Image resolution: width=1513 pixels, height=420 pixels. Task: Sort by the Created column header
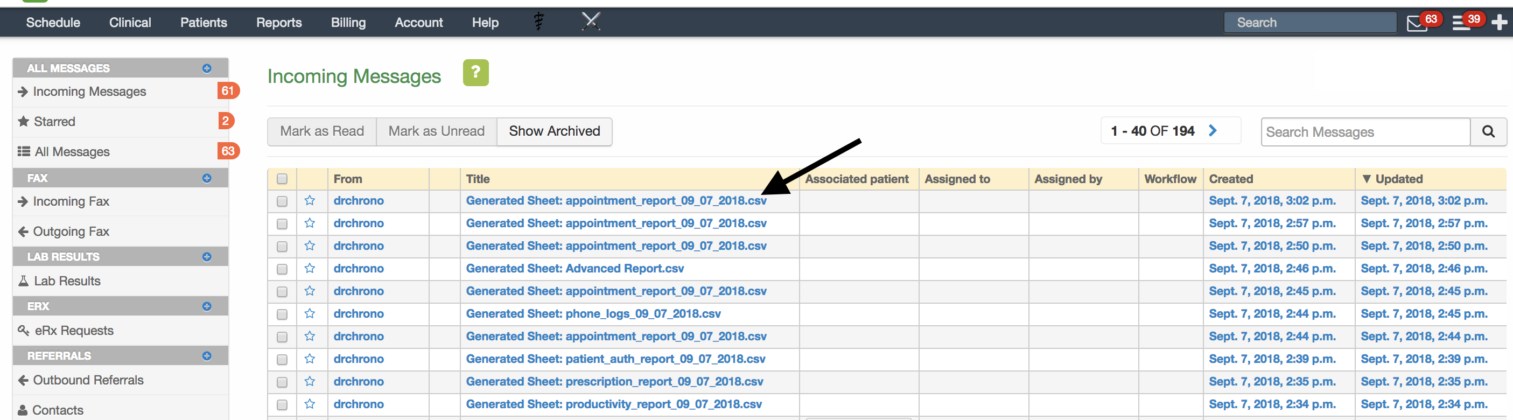[1230, 179]
